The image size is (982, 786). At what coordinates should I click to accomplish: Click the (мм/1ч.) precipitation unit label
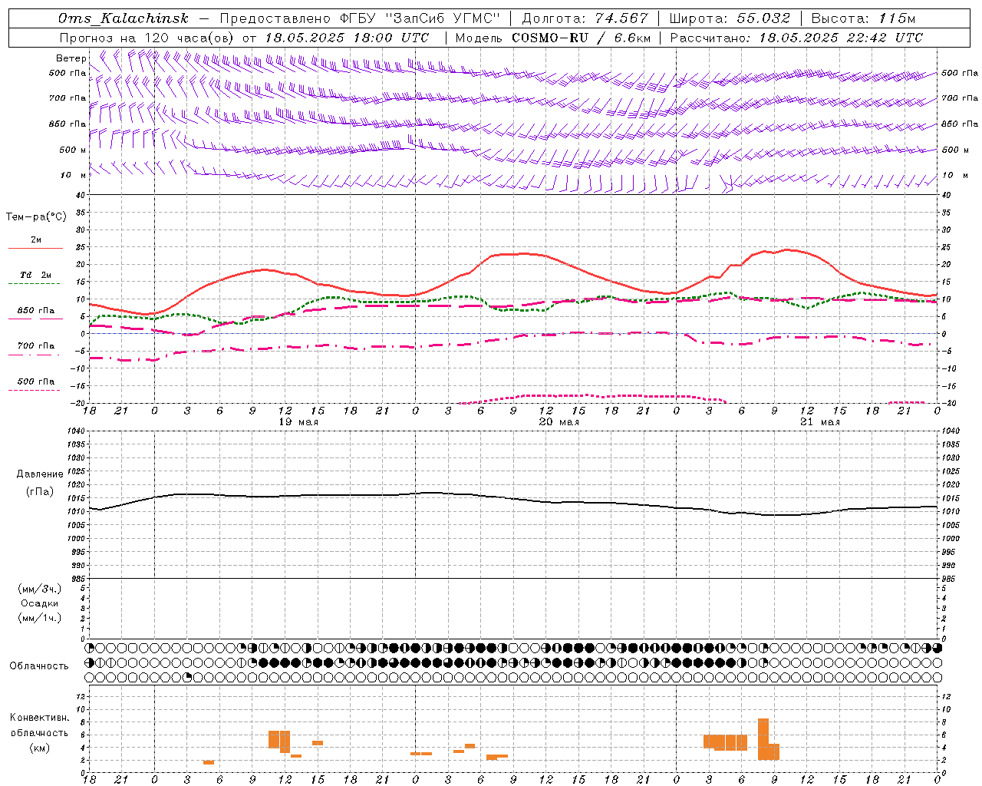click(x=40, y=618)
